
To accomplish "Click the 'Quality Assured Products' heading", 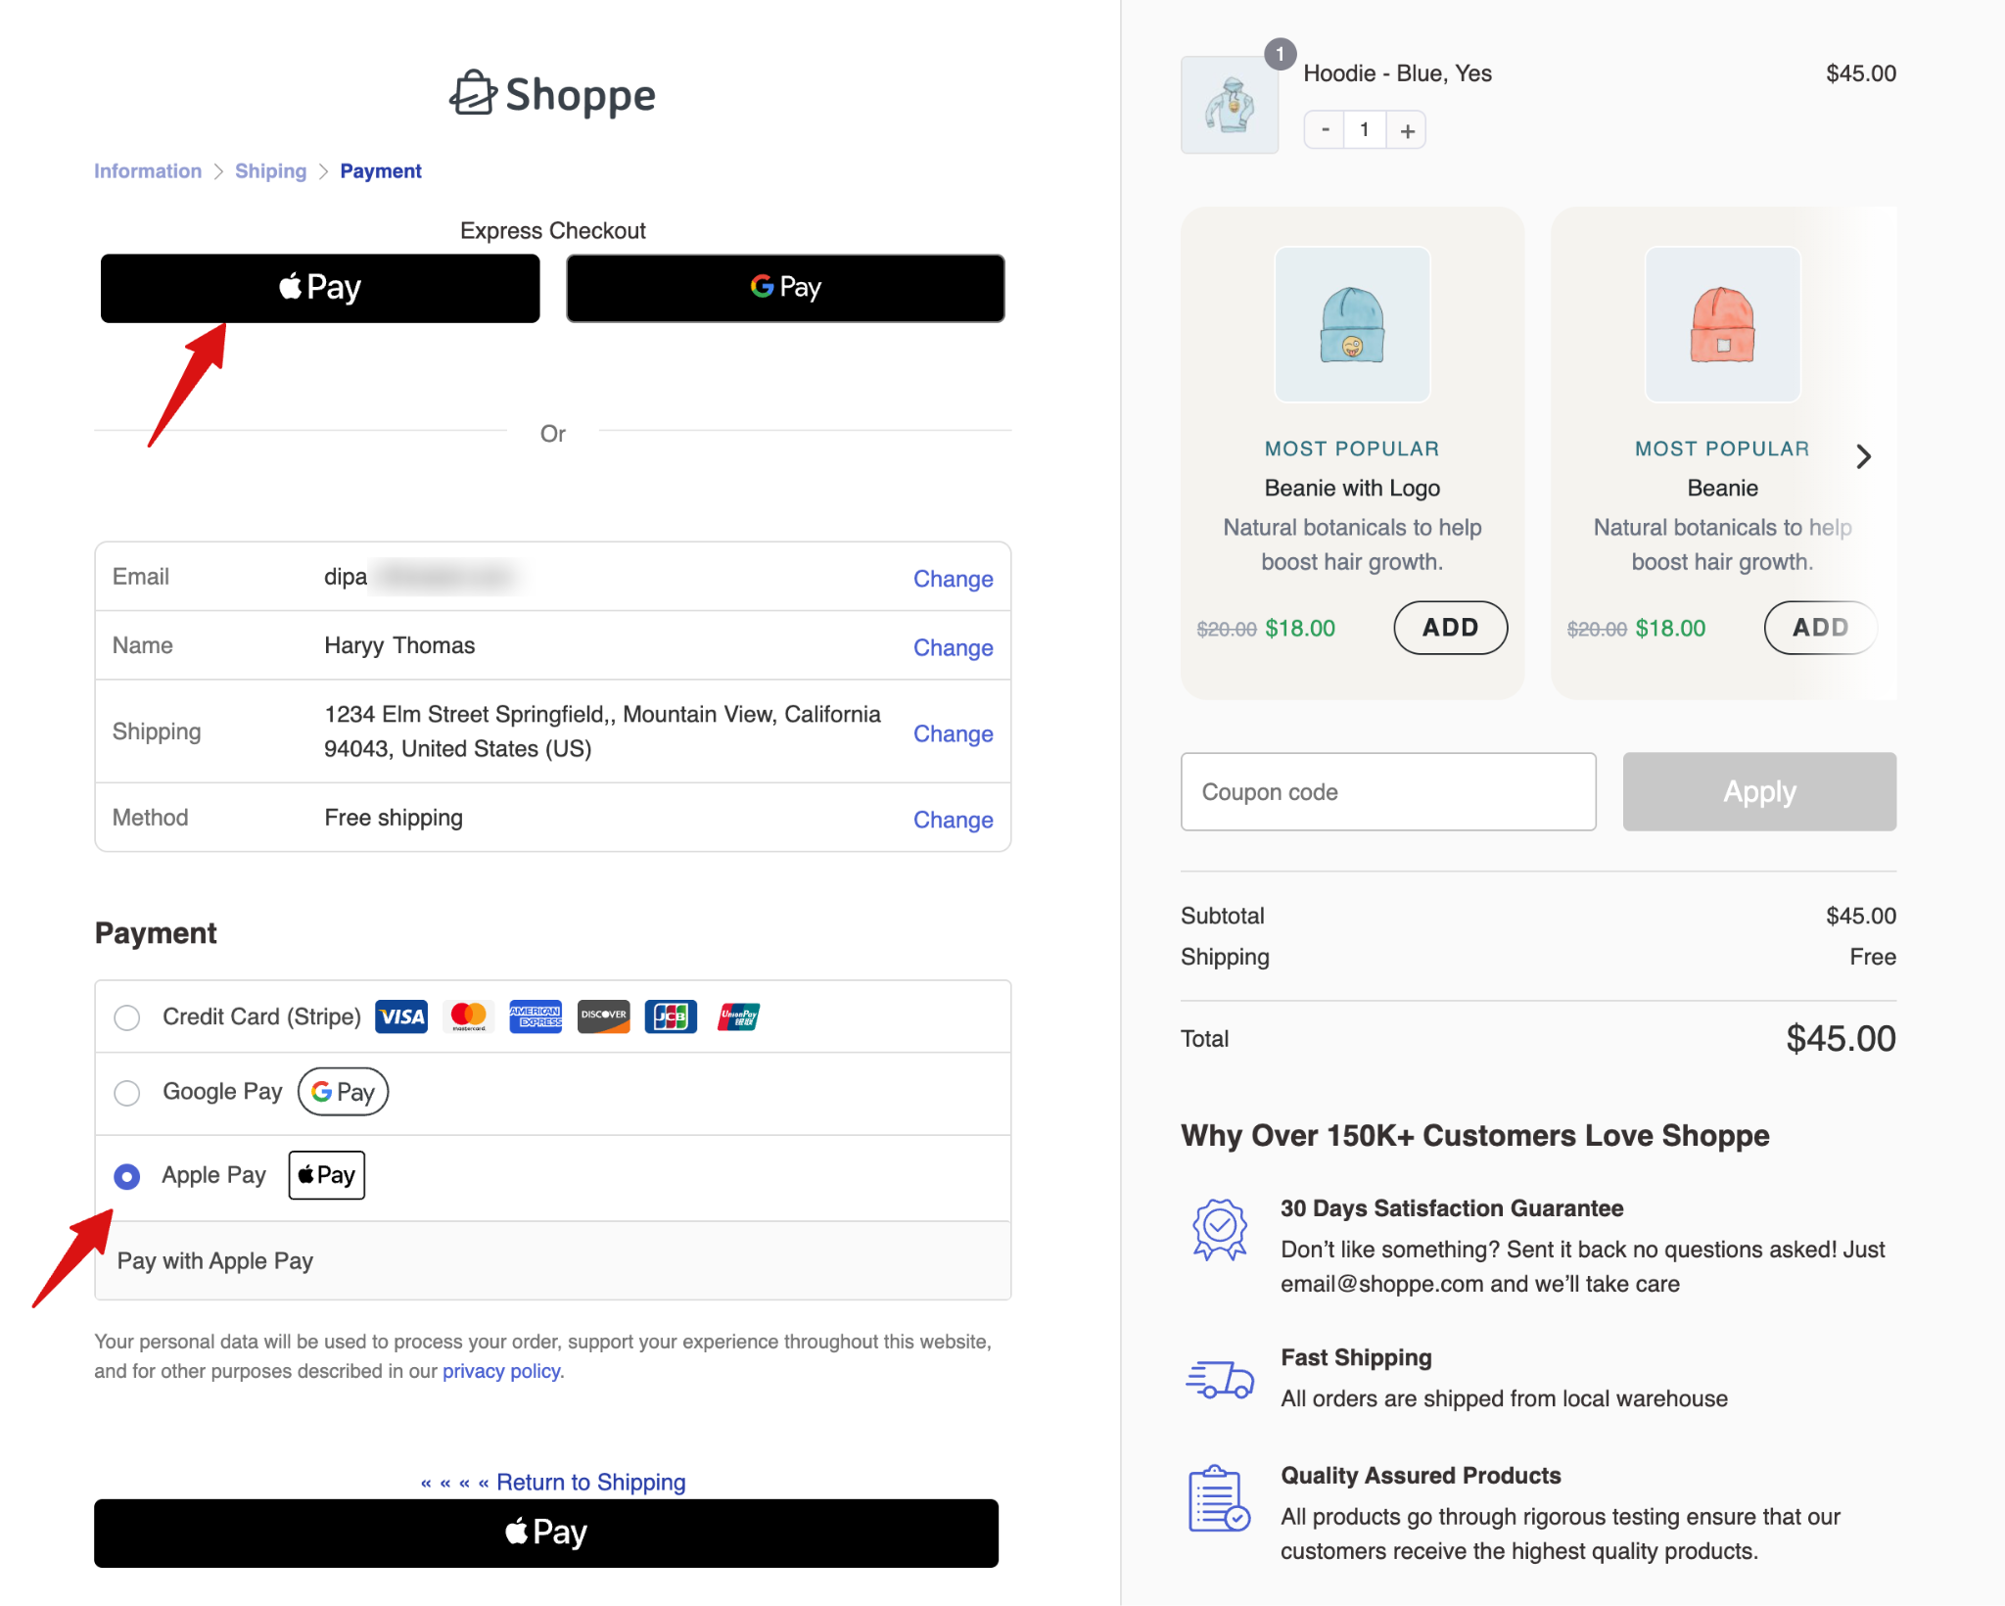I will click(1421, 1476).
